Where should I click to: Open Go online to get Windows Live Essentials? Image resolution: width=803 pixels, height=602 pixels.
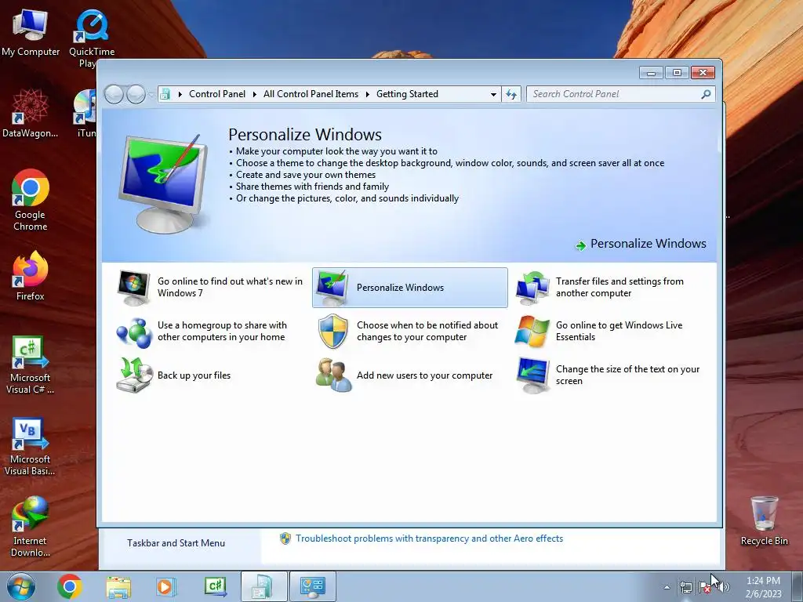[x=620, y=332]
